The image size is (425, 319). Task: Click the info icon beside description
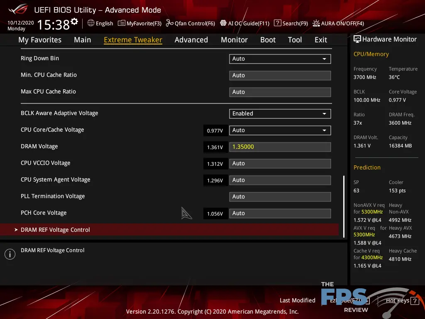[10, 254]
